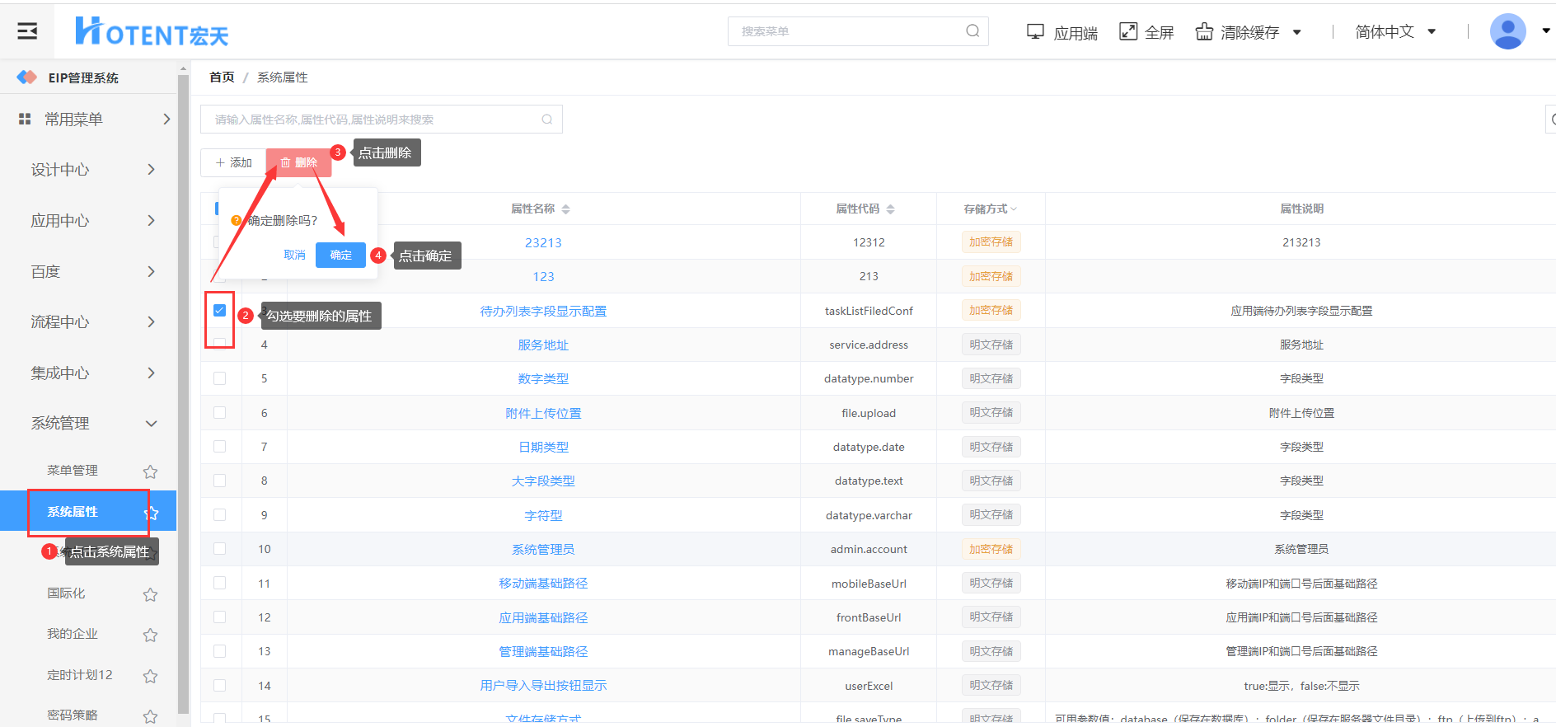Favorite 菜单管理 with its star icon

click(150, 471)
